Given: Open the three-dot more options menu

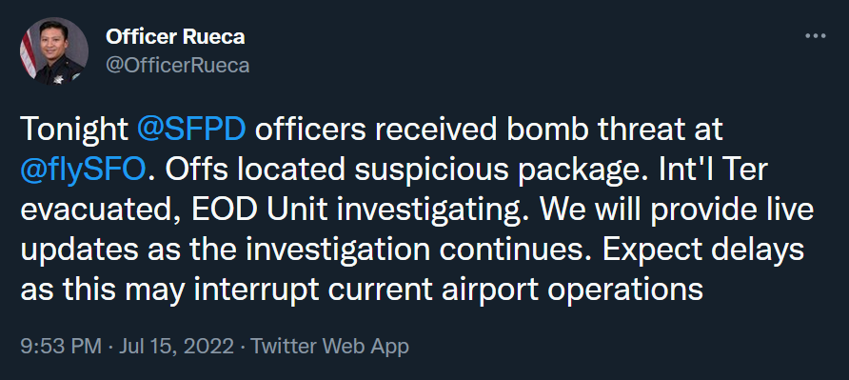Looking at the screenshot, I should coord(816,37).
